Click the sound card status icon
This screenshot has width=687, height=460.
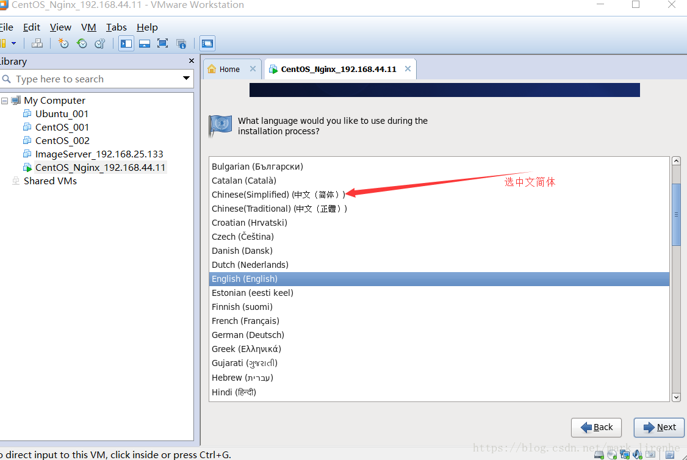point(638,455)
